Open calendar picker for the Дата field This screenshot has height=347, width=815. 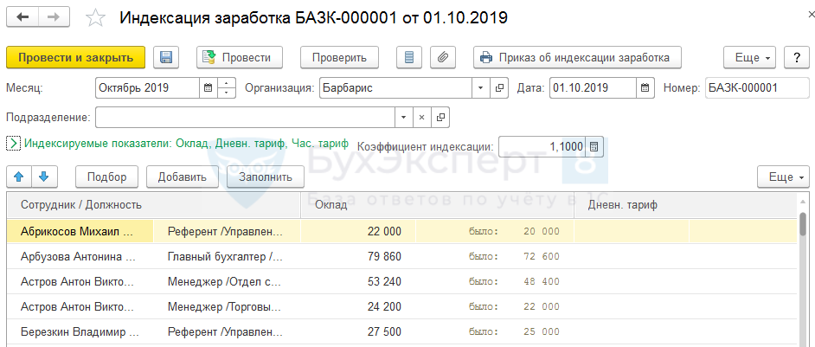tap(645, 88)
